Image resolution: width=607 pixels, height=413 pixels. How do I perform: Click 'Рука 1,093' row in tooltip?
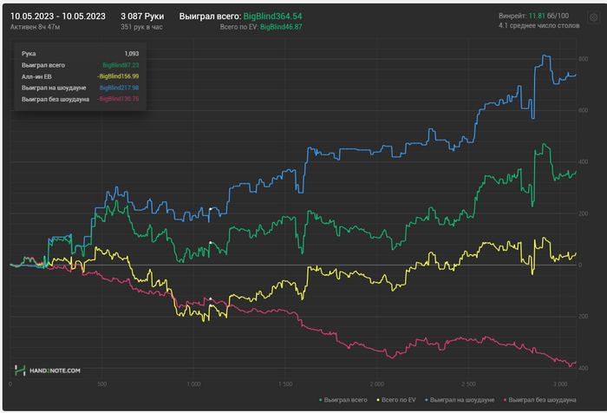point(80,53)
